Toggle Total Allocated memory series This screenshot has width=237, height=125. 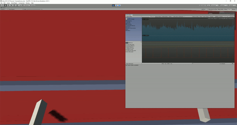pyautogui.click(x=130, y=45)
